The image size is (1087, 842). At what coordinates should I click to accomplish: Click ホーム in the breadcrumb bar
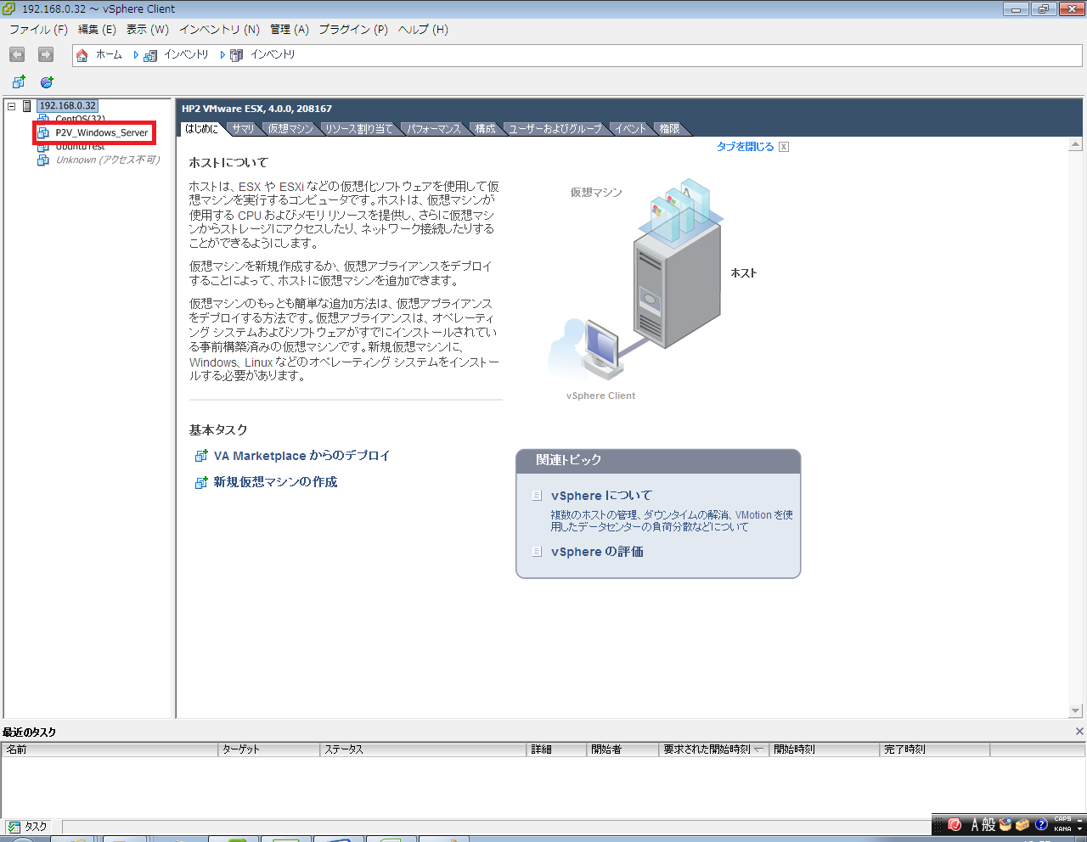(109, 54)
